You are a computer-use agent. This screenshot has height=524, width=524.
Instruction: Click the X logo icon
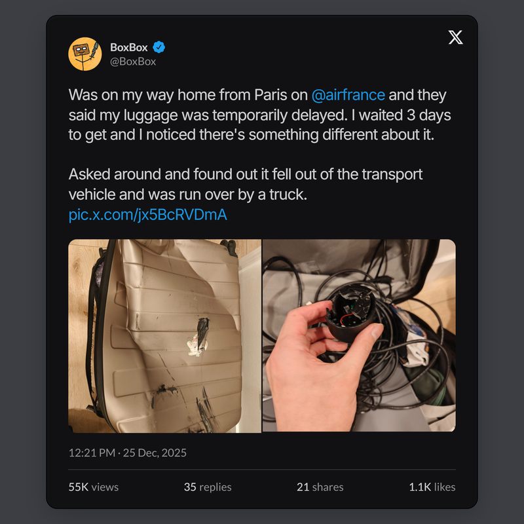(x=455, y=37)
